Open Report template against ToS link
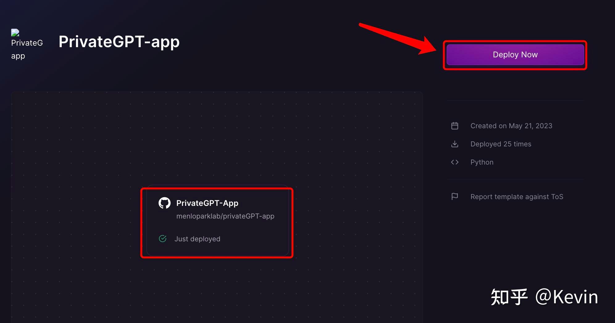The height and width of the screenshot is (323, 615). [x=517, y=197]
